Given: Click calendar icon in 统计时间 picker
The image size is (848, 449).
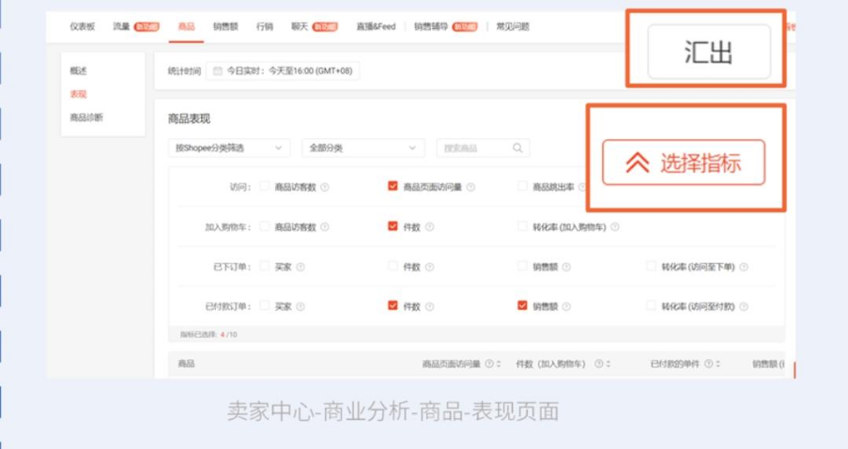Looking at the screenshot, I should coord(218,70).
